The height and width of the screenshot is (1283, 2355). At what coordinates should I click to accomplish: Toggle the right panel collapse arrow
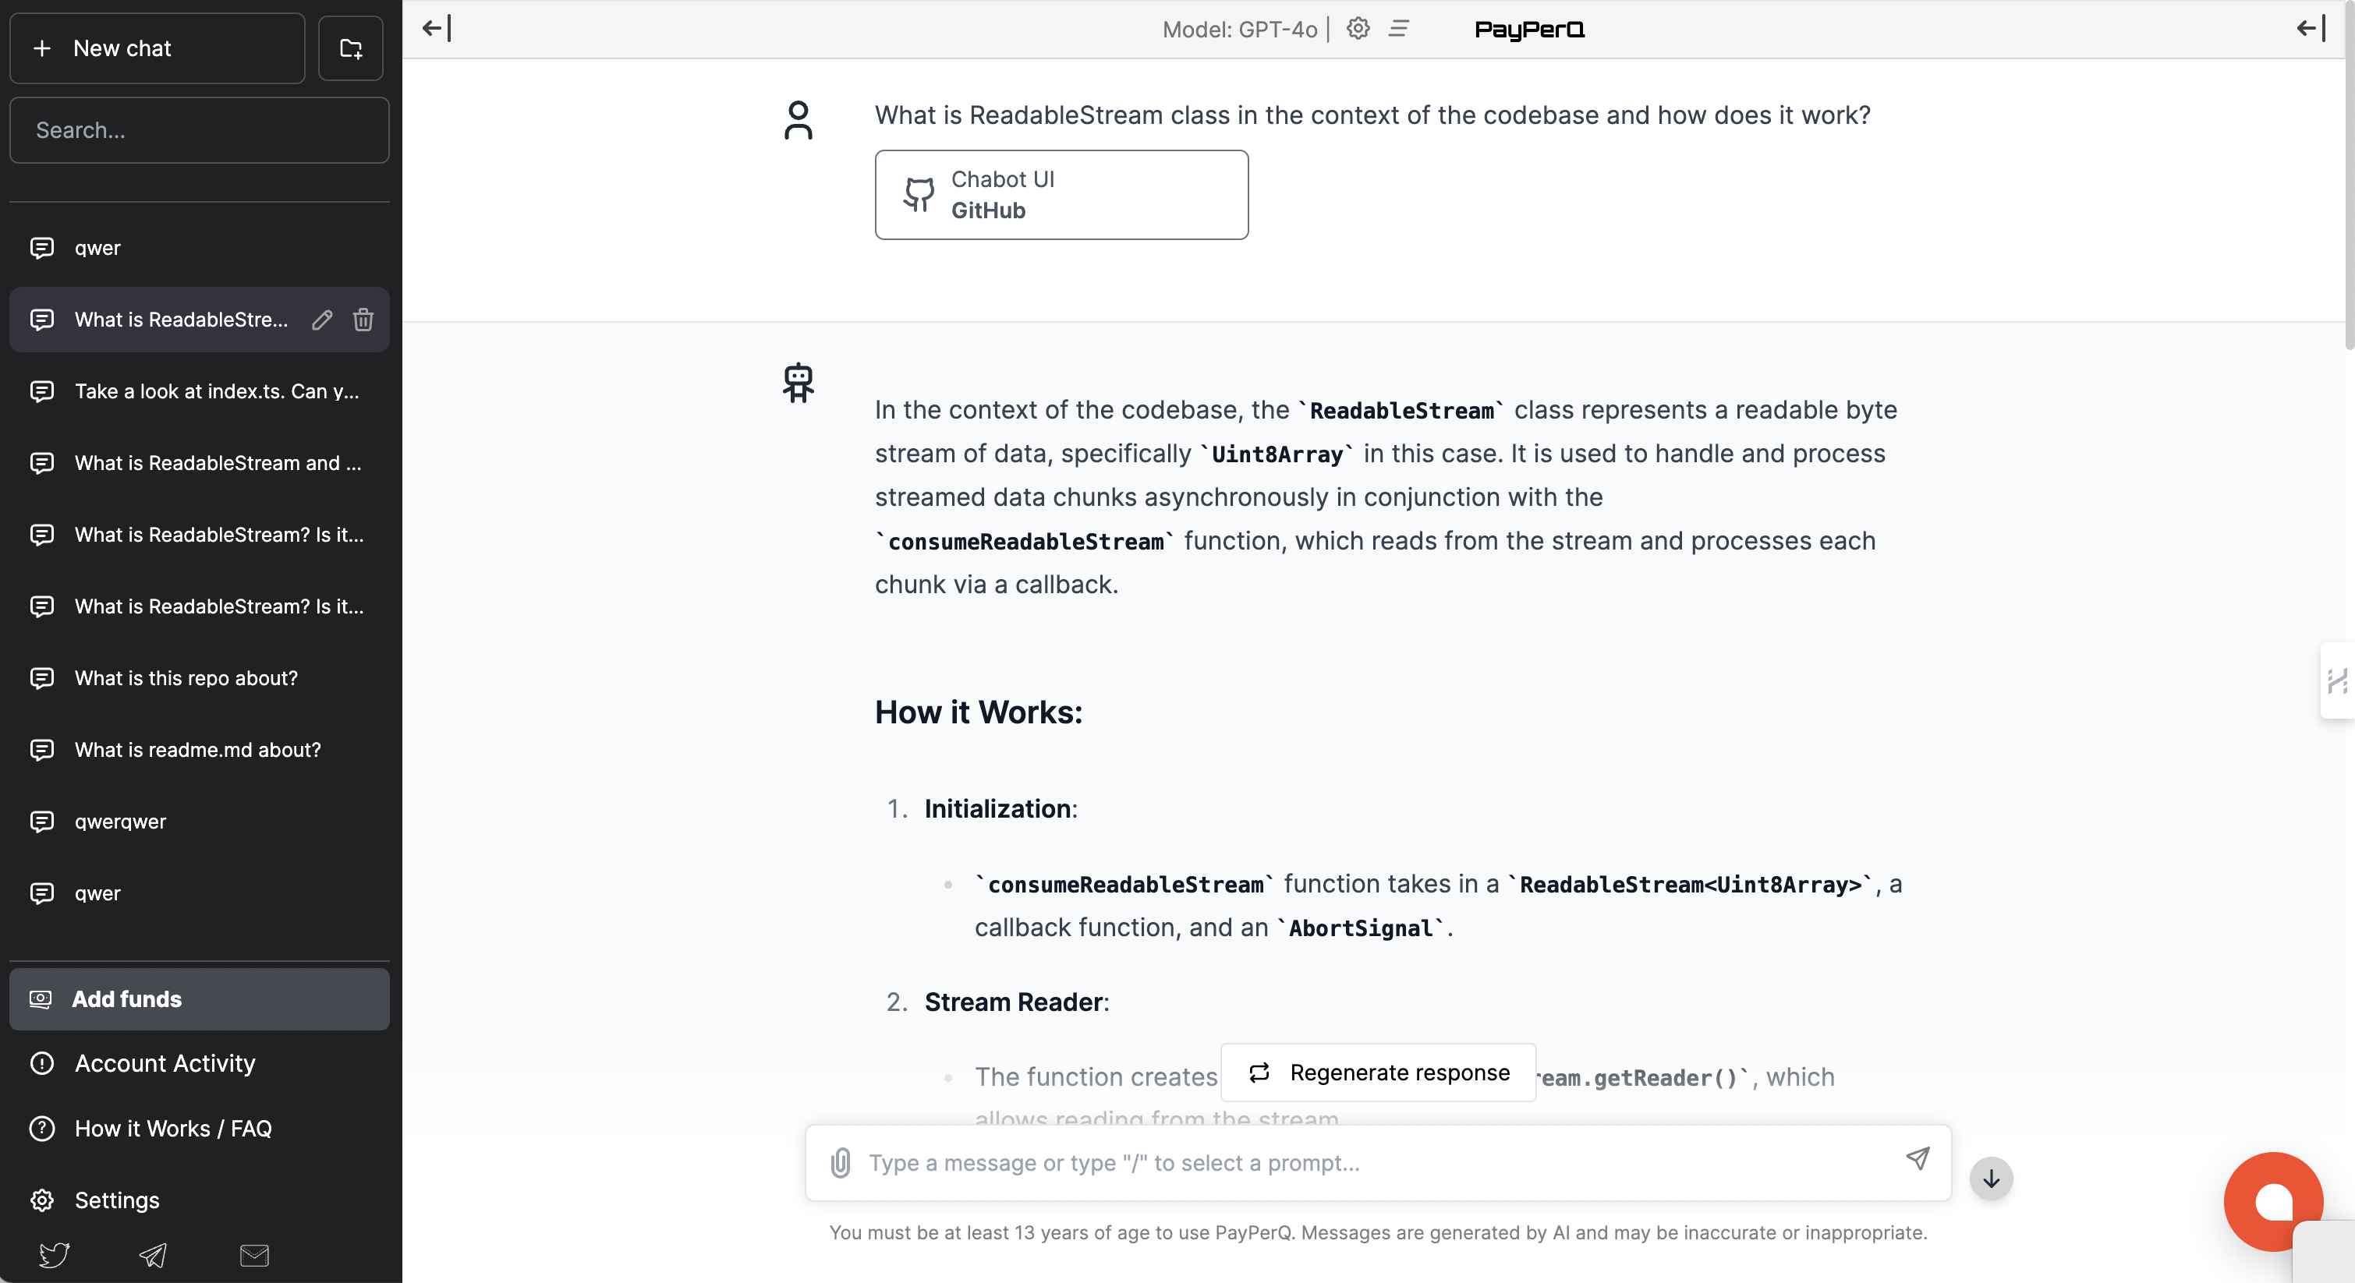[x=2311, y=28]
